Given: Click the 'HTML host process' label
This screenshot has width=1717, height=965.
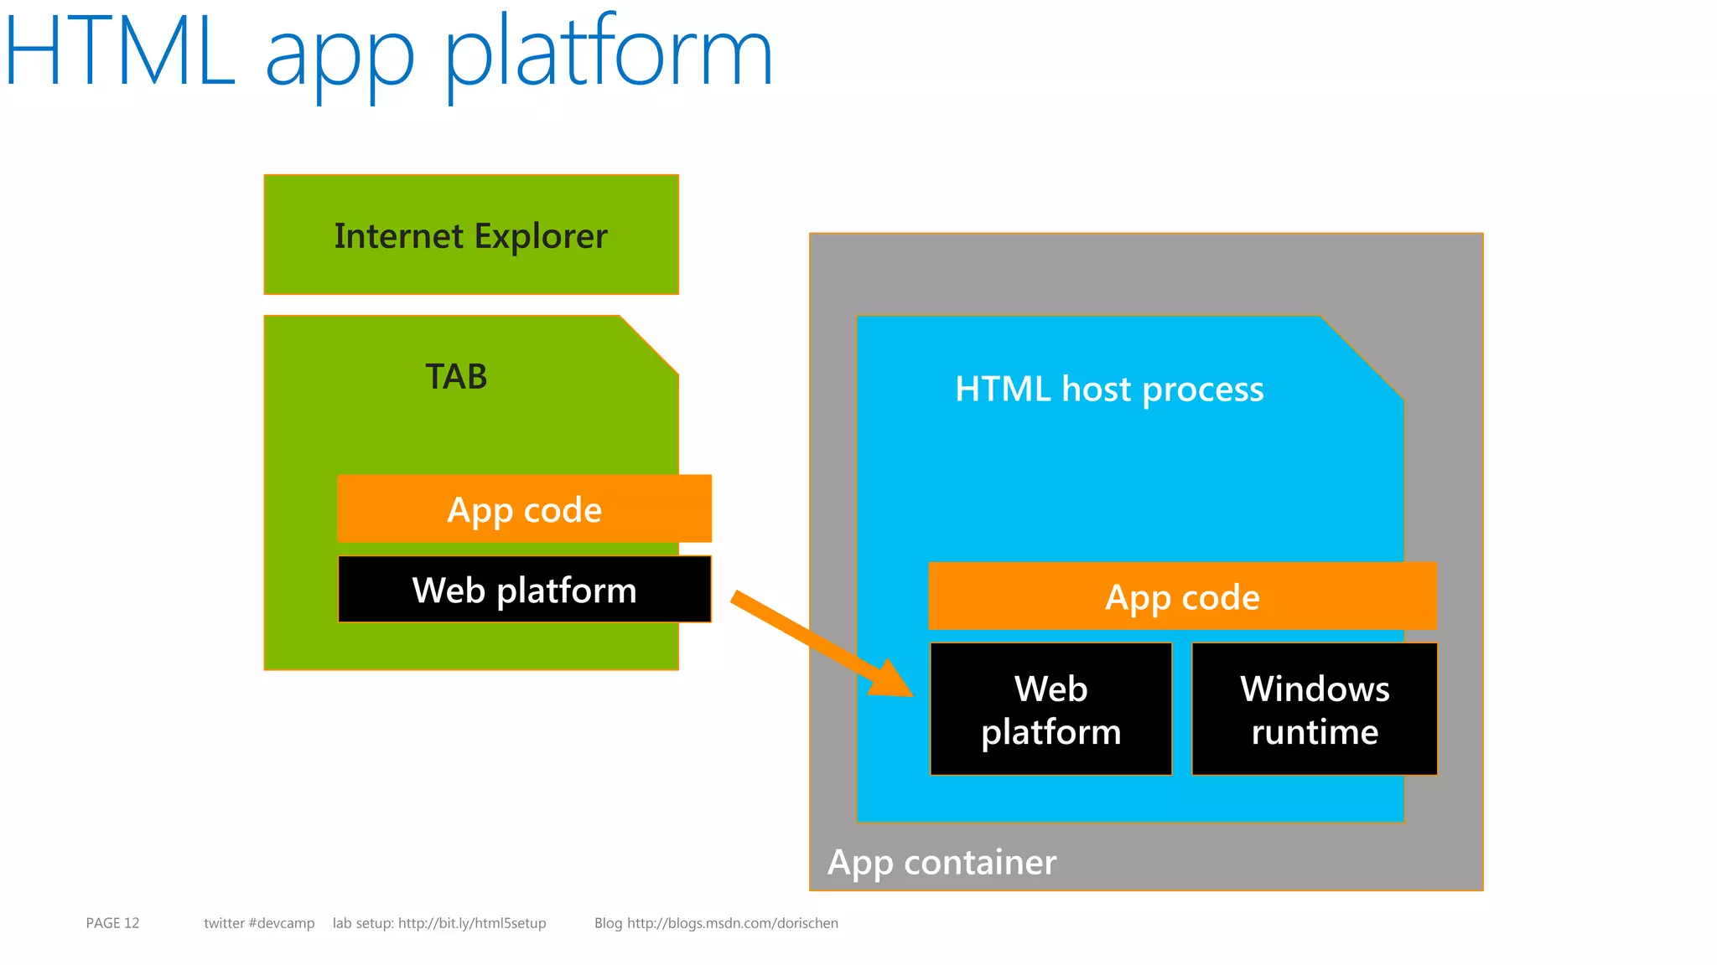Looking at the screenshot, I should [x=1109, y=390].
